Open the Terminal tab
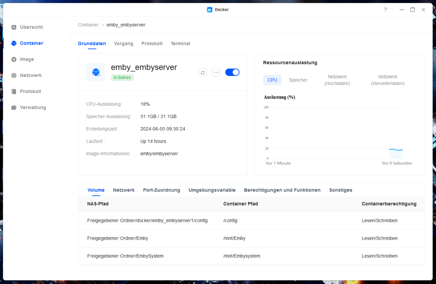Screen dimensions: 436x284 point(180,44)
